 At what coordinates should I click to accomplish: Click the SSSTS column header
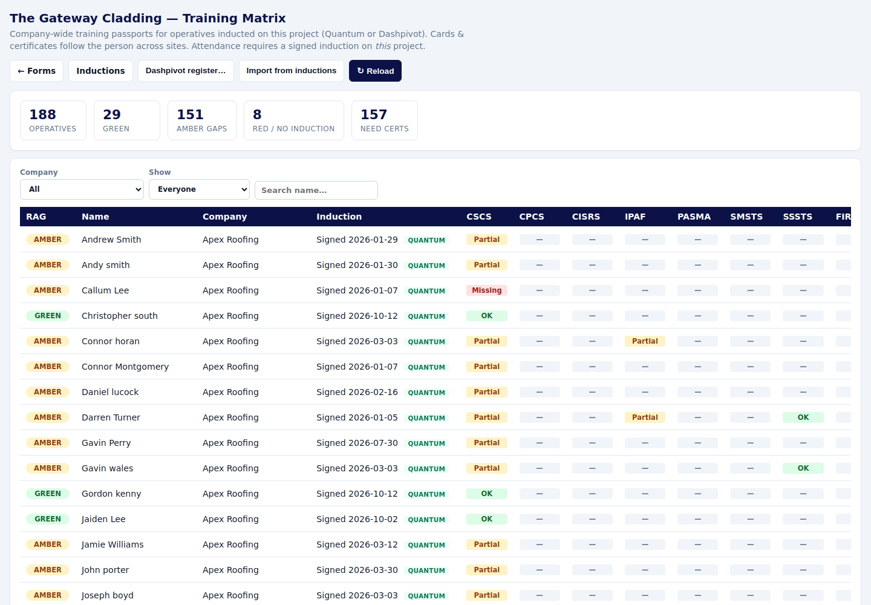[797, 217]
